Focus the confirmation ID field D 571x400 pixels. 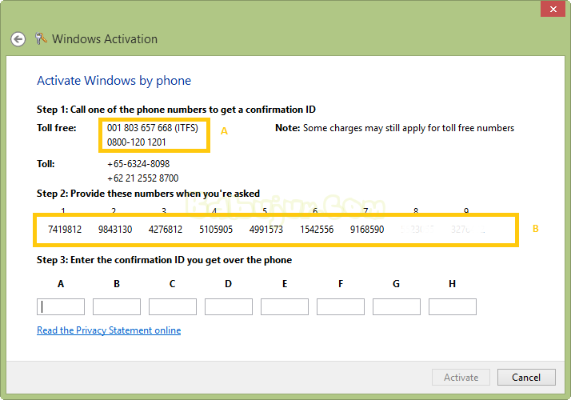click(229, 306)
